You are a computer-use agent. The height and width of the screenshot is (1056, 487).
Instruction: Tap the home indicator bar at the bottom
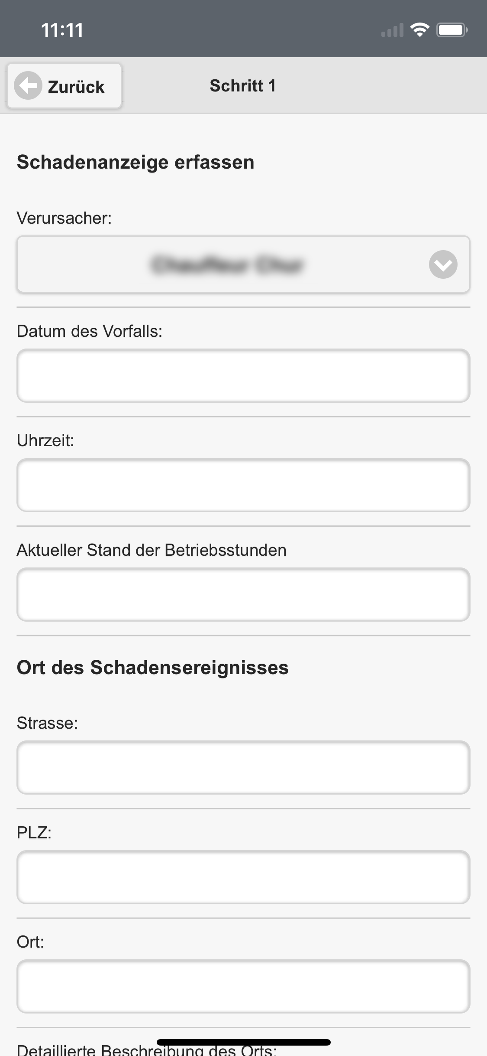pyautogui.click(x=243, y=1042)
